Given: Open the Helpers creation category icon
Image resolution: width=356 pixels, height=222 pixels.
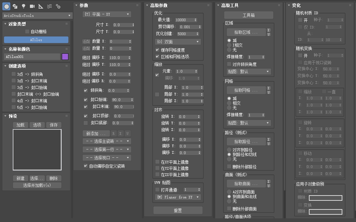Looking at the screenshot, I should [41, 6].
